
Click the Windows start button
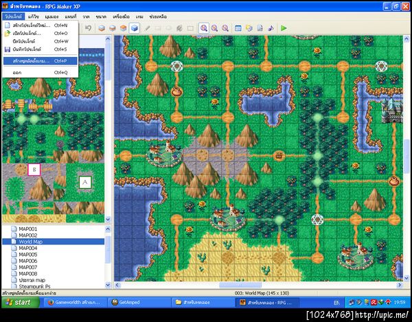[x=21, y=302]
